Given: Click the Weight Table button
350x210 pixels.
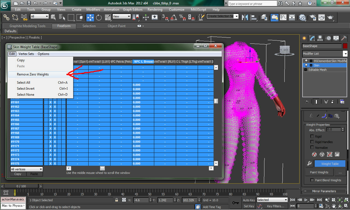Looking at the screenshot, I should (330, 164).
